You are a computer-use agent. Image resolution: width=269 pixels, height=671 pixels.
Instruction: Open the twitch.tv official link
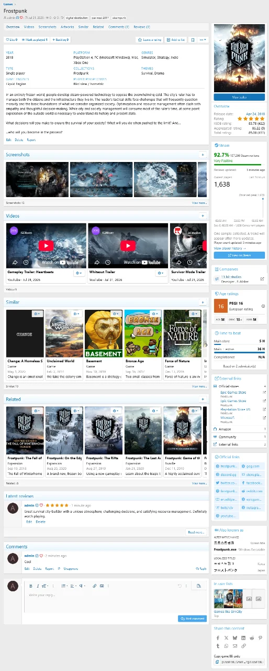[x=227, y=508]
